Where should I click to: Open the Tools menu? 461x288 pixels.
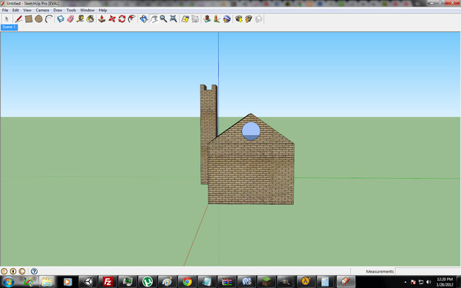coord(71,10)
